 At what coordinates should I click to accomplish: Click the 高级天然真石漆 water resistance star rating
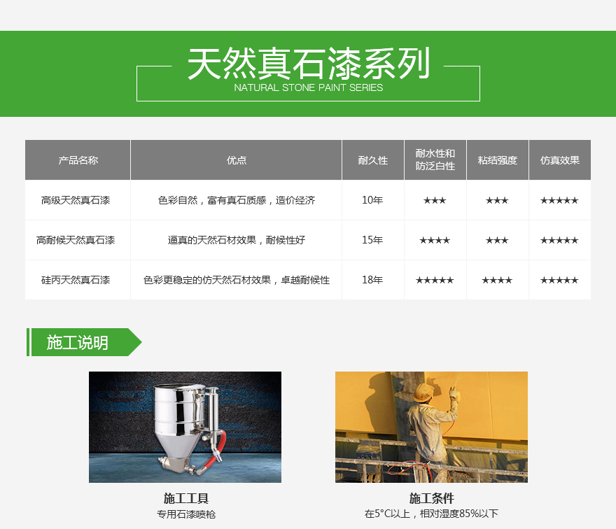[435, 201]
